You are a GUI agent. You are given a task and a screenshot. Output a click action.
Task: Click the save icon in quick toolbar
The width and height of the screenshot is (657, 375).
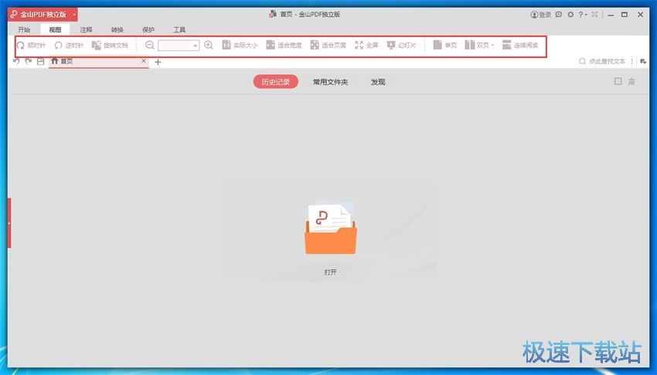point(41,62)
